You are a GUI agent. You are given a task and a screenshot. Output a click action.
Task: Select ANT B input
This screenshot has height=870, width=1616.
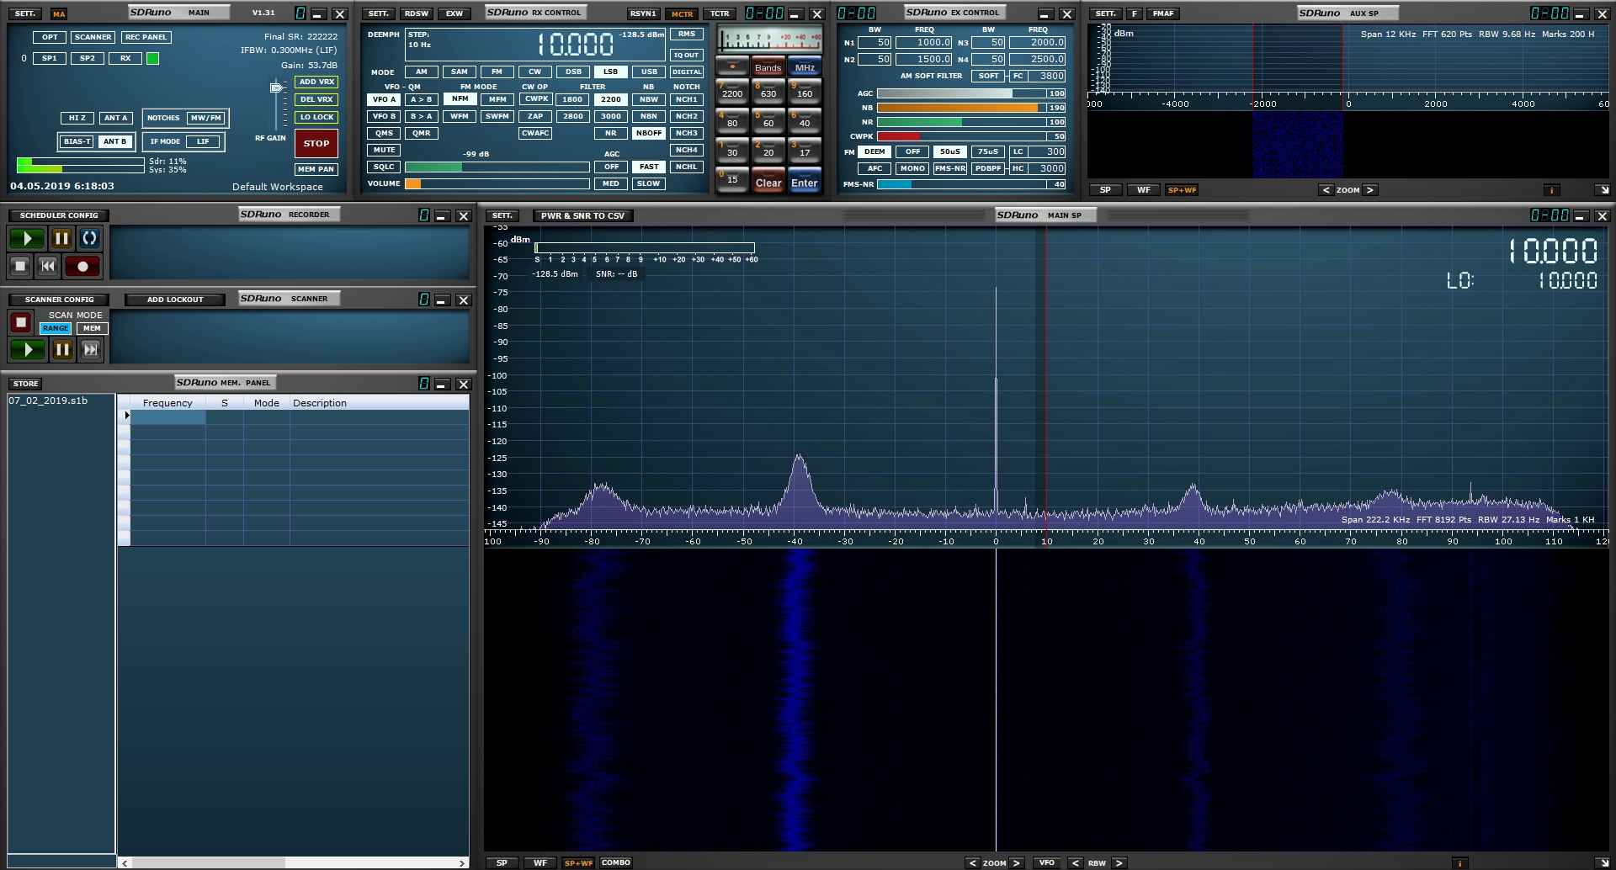coord(115,141)
